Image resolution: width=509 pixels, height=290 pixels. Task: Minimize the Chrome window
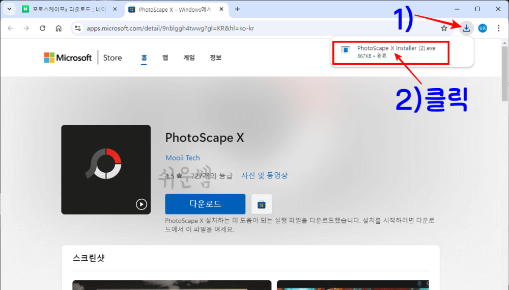coord(457,9)
